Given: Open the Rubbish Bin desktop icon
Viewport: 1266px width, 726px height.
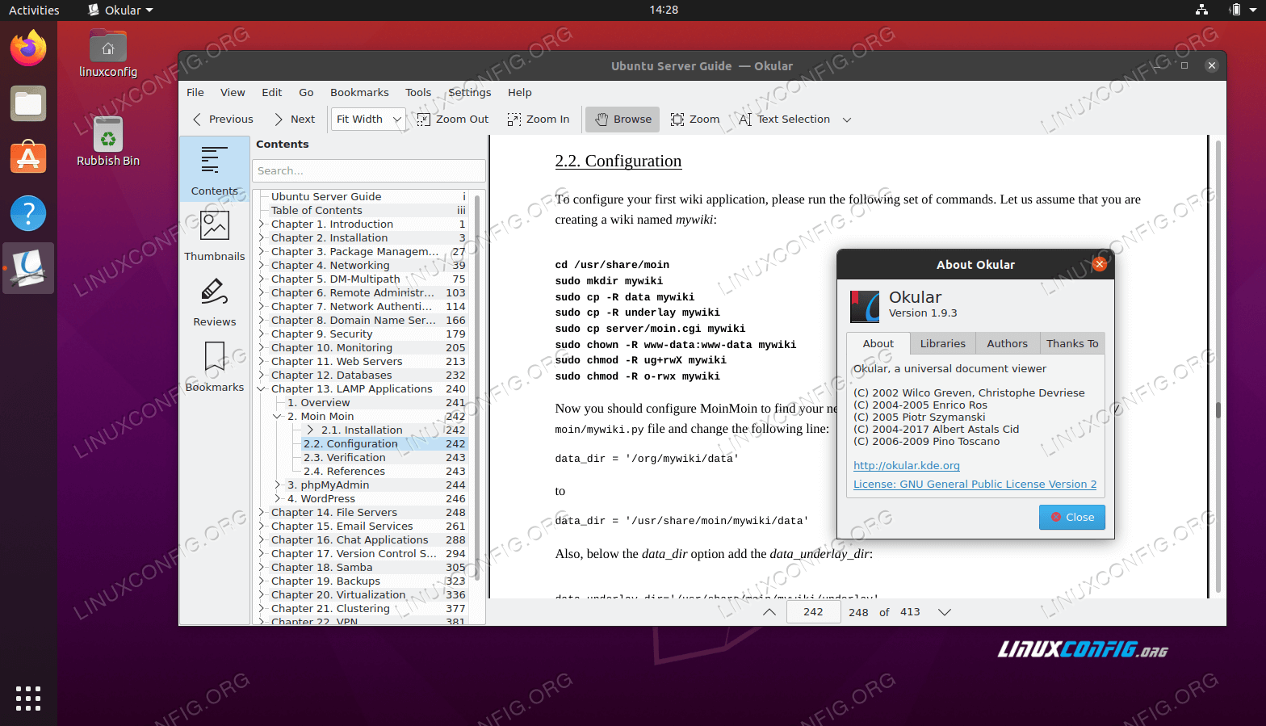Looking at the screenshot, I should coord(108,141).
